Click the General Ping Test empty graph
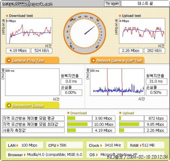This screenshot has height=161, width=170. [x=32, y=82]
